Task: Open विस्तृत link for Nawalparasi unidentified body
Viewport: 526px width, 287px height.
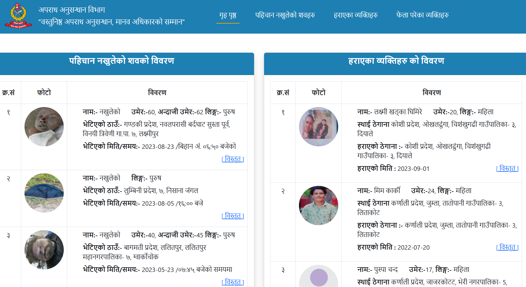Action: pos(233,159)
